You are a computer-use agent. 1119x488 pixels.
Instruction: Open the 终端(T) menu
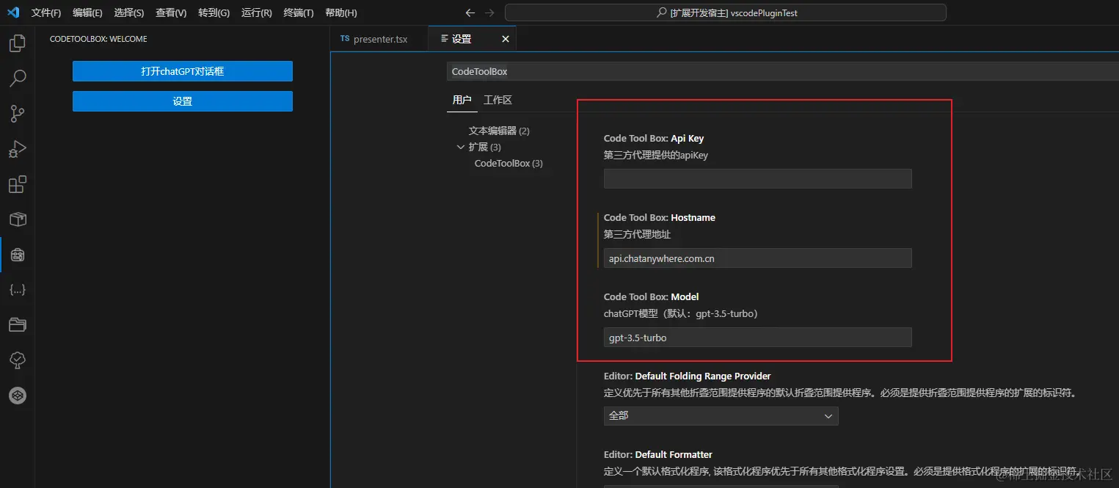click(299, 13)
